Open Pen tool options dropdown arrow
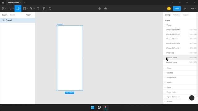 34,9
